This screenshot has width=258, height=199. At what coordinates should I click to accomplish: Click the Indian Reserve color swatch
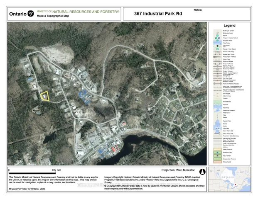tap(217, 148)
